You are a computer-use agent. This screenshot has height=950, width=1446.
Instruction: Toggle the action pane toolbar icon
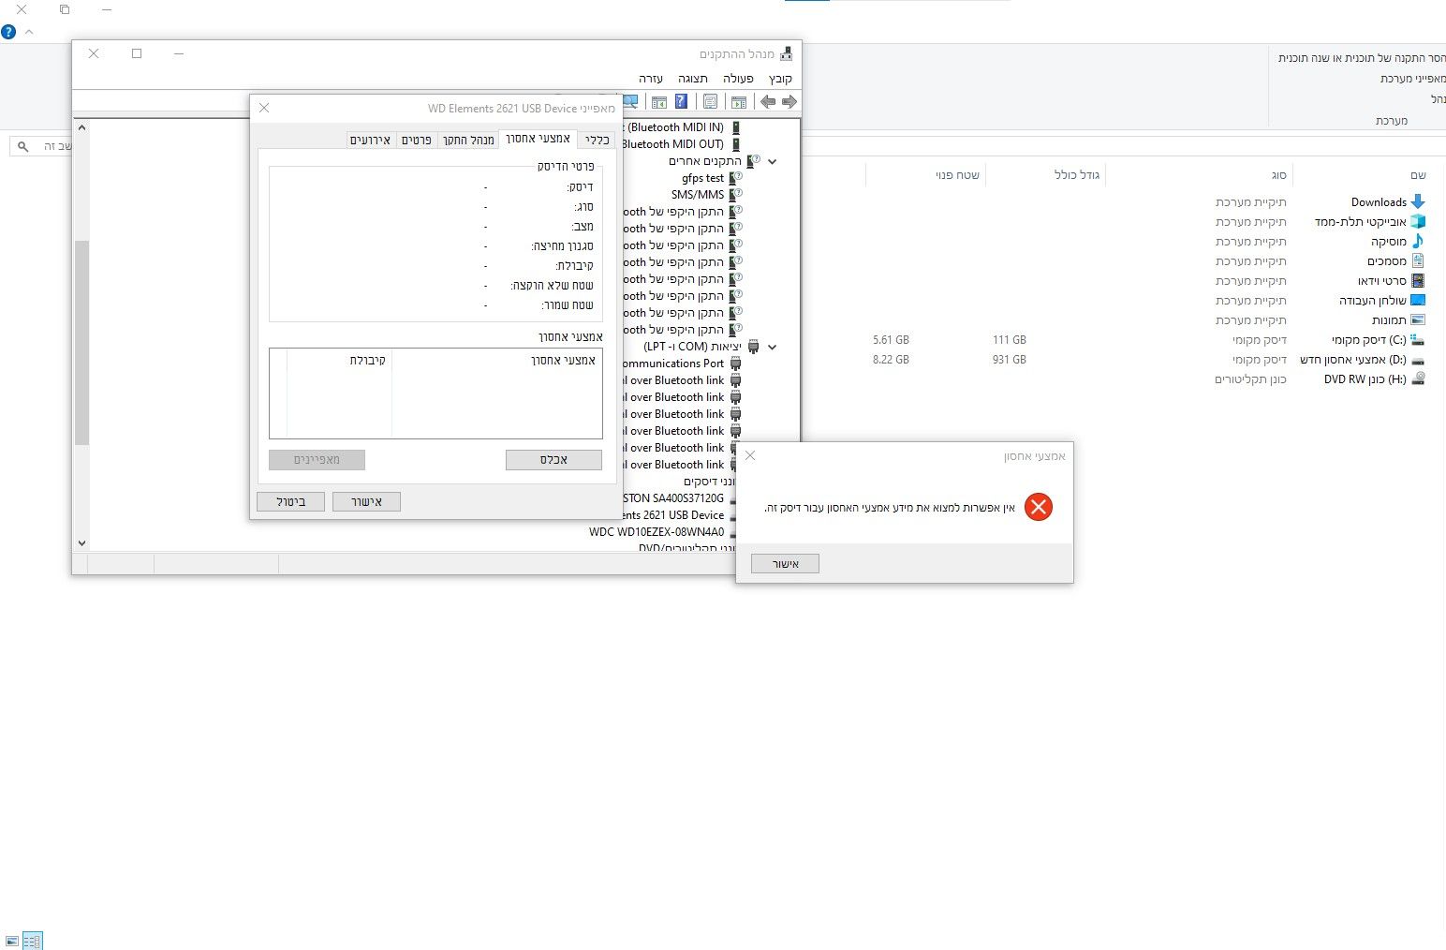pos(658,102)
